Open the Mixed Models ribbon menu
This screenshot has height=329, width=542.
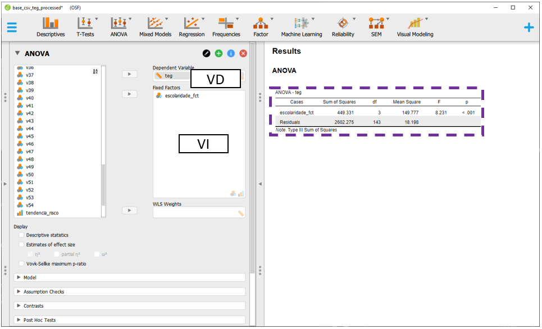click(155, 26)
